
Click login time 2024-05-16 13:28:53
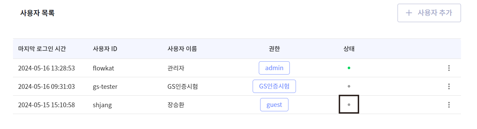pos(46,68)
